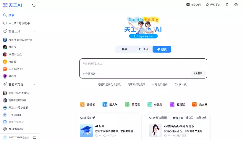This screenshot has width=246, height=141.
Task: Click the top-right circular icon
Action: click(236, 5)
